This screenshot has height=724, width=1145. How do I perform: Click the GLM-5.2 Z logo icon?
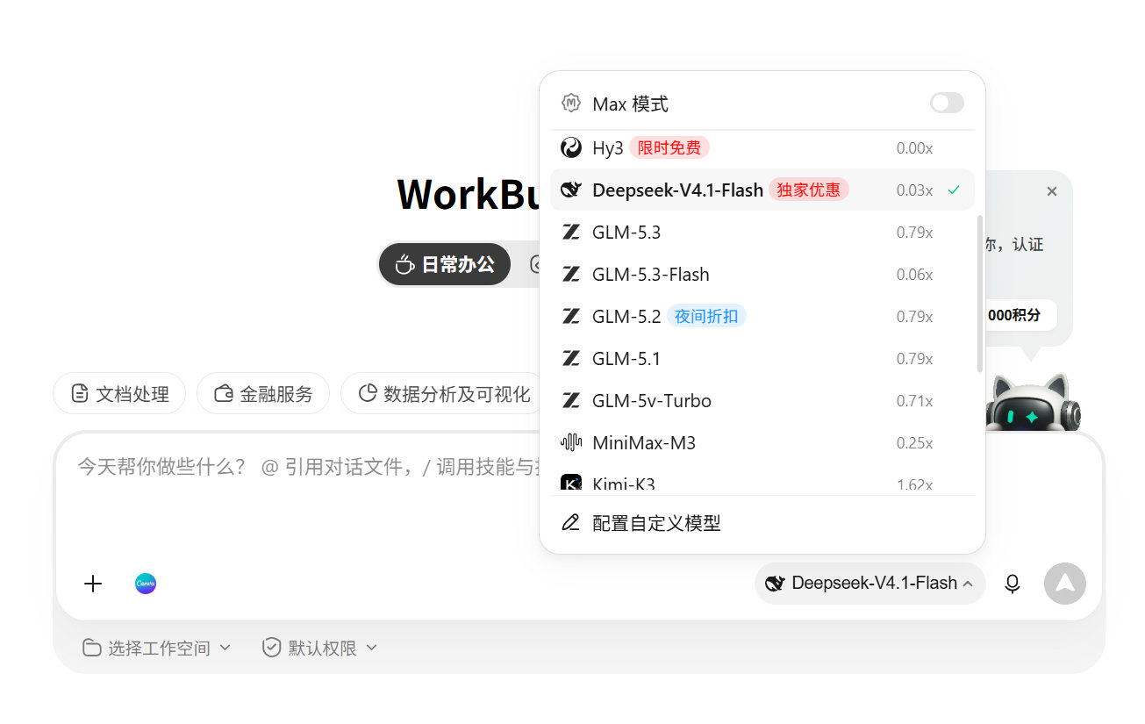coord(571,316)
